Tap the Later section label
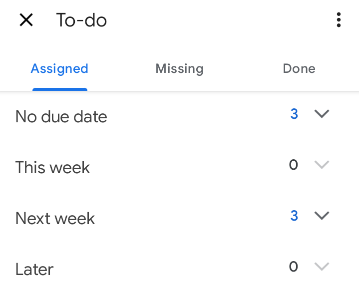This screenshot has width=359, height=303. pyautogui.click(x=34, y=269)
